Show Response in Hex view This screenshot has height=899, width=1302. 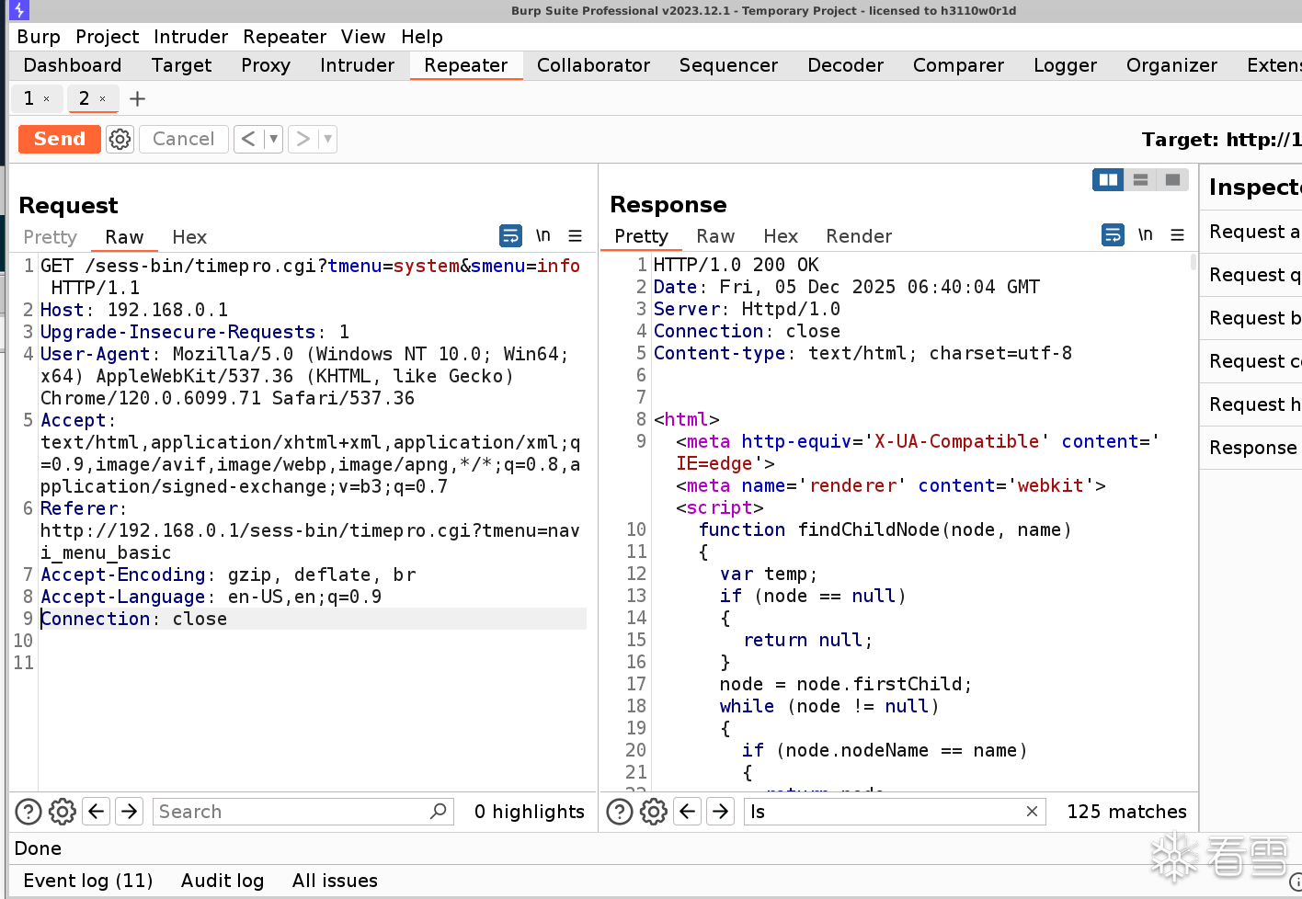[781, 236]
